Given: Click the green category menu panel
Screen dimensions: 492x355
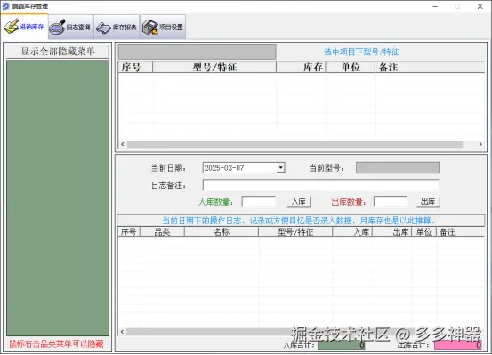Looking at the screenshot, I should pos(58,198).
